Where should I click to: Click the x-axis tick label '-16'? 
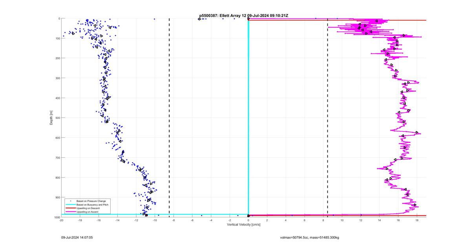coord(99,220)
